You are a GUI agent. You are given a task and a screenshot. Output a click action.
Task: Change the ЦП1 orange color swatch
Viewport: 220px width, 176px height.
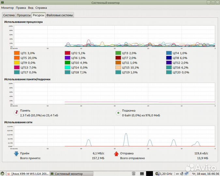tap(17, 53)
